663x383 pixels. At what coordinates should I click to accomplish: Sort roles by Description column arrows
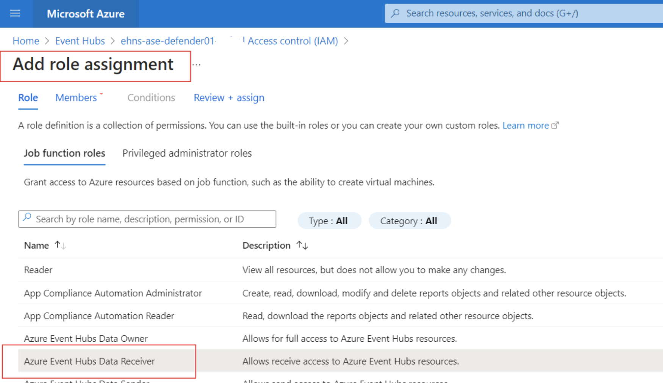302,245
